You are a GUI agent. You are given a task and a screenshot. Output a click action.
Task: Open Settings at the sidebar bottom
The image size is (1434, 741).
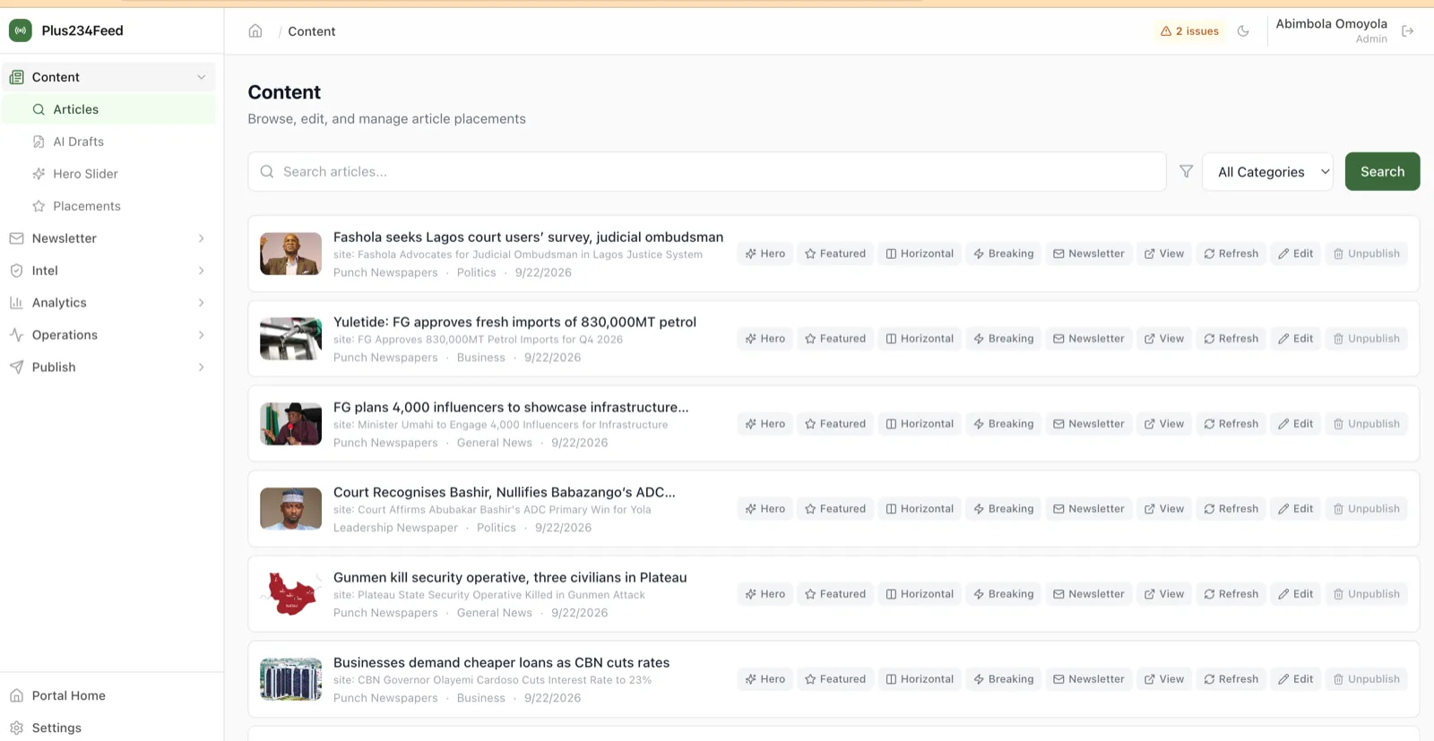(108, 728)
